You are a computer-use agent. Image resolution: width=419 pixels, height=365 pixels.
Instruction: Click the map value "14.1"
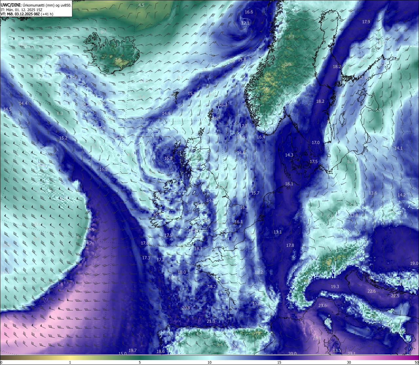[x=398, y=148]
